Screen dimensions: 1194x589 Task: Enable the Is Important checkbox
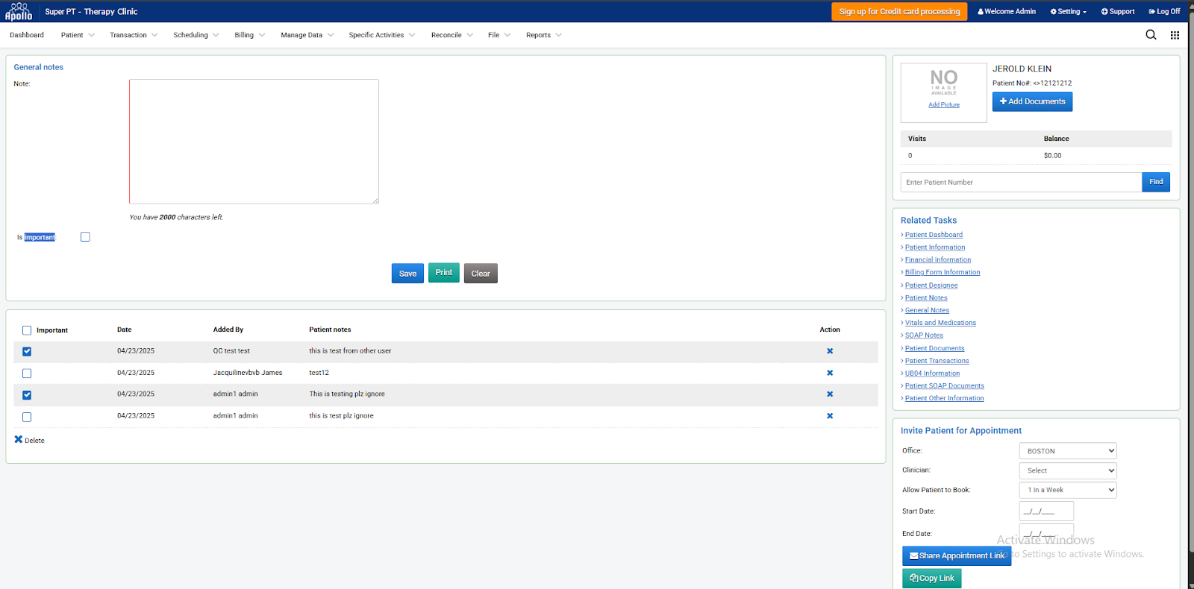85,237
